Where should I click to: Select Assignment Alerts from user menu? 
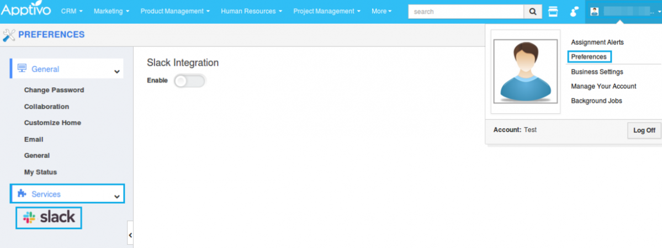point(597,42)
